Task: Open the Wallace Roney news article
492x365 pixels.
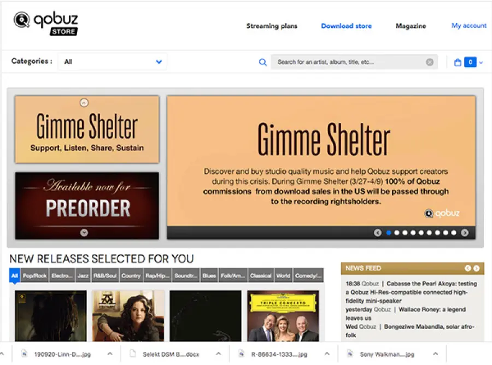Action: point(432,310)
